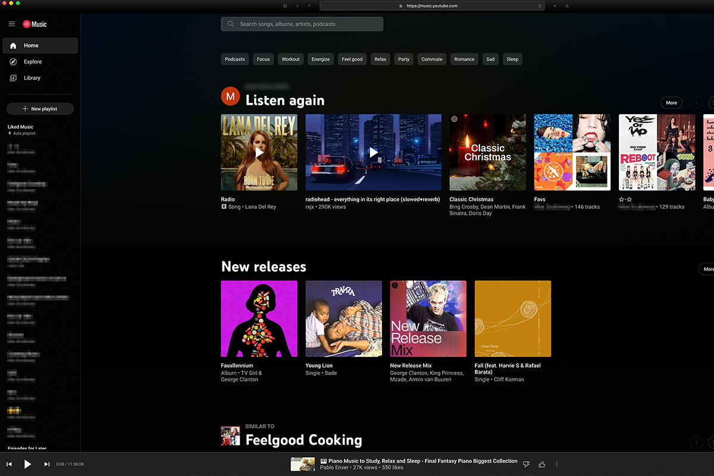Show more of the Listen again section
The width and height of the screenshot is (714, 476).
(x=671, y=102)
